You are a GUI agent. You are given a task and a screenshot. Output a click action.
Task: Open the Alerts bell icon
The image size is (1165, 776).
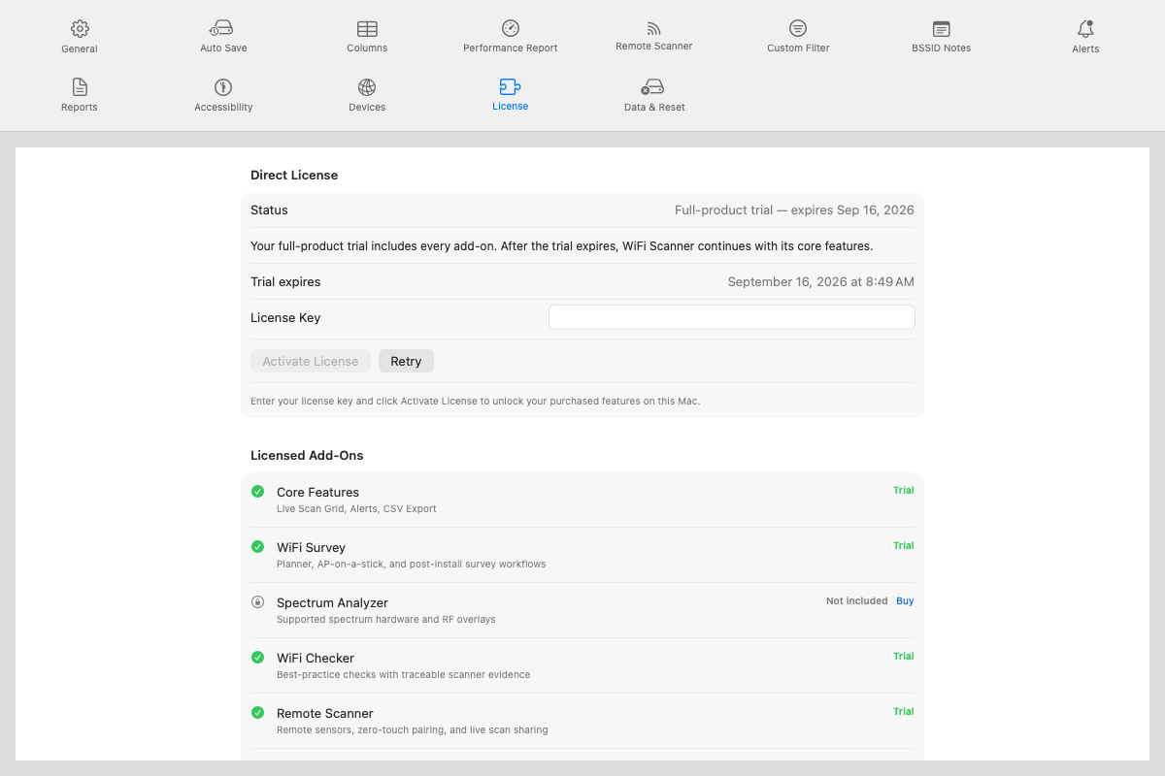1085,28
